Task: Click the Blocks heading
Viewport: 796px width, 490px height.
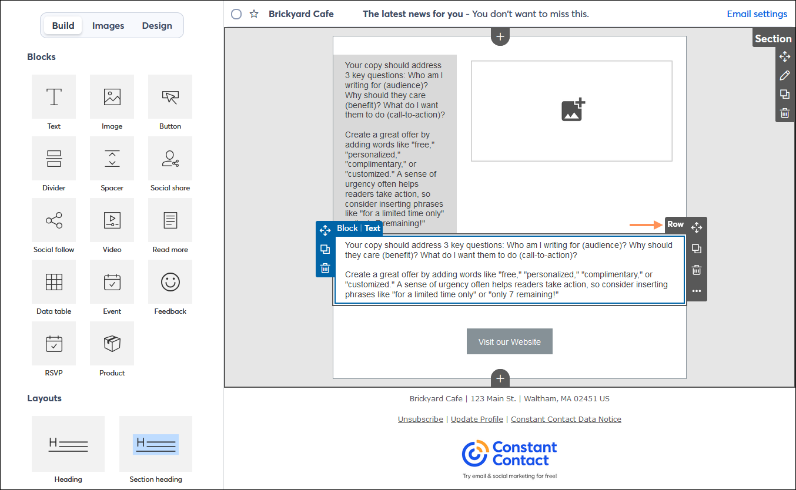Action: coord(41,57)
